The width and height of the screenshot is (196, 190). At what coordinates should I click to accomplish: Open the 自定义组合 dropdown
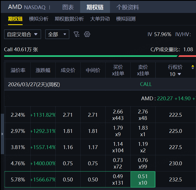(22, 34)
